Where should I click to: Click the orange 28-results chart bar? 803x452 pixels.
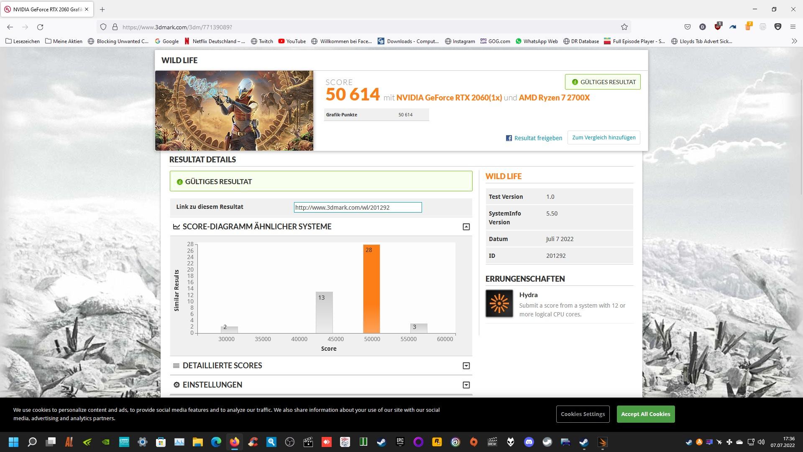(371, 289)
